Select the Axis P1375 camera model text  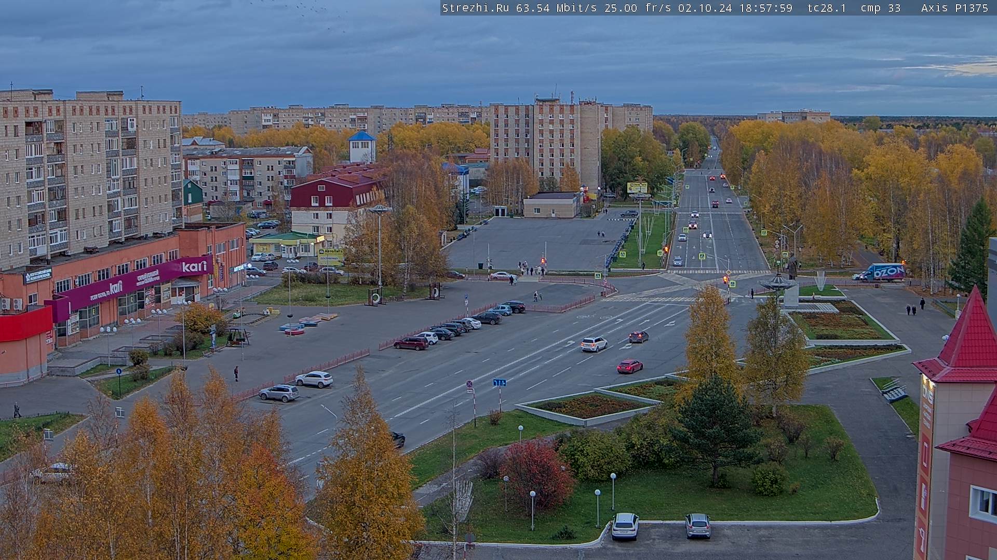click(x=954, y=8)
